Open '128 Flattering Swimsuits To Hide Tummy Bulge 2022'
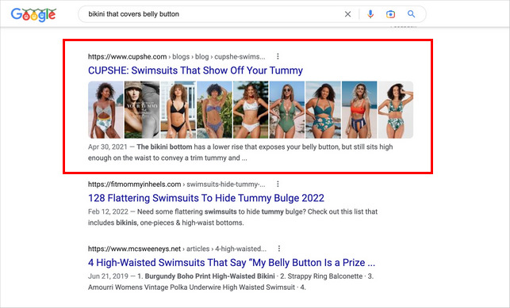Viewport: 510px width, 308px height. pyautogui.click(x=206, y=198)
